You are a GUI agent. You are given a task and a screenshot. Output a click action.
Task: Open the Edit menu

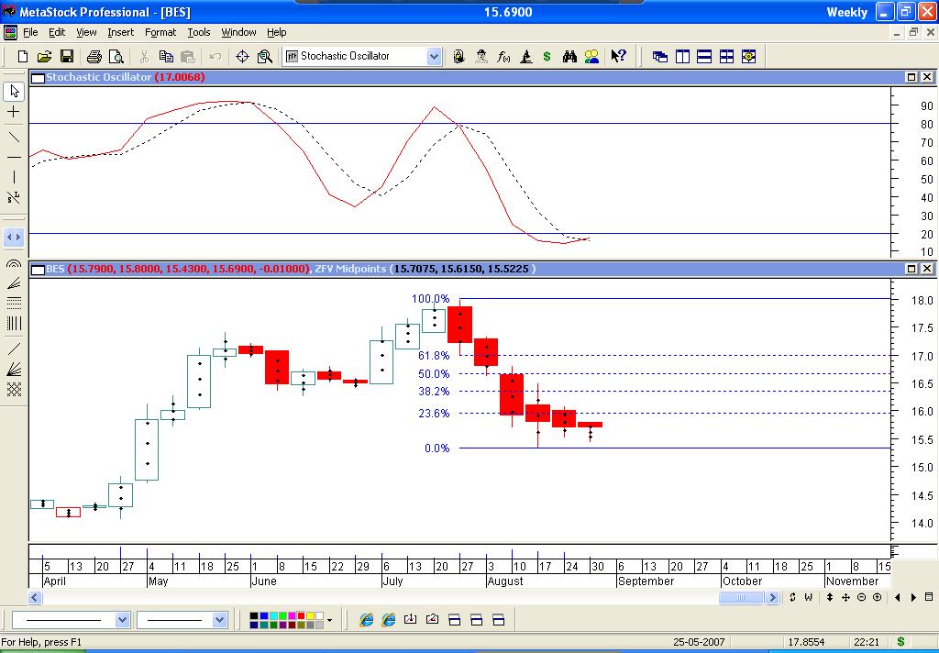pos(57,32)
